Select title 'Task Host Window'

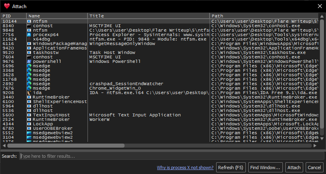pos(112,53)
